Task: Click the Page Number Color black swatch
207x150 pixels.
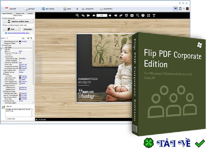Action: point(20,78)
